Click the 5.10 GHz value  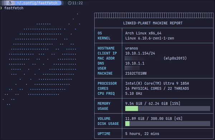tap(134, 94)
